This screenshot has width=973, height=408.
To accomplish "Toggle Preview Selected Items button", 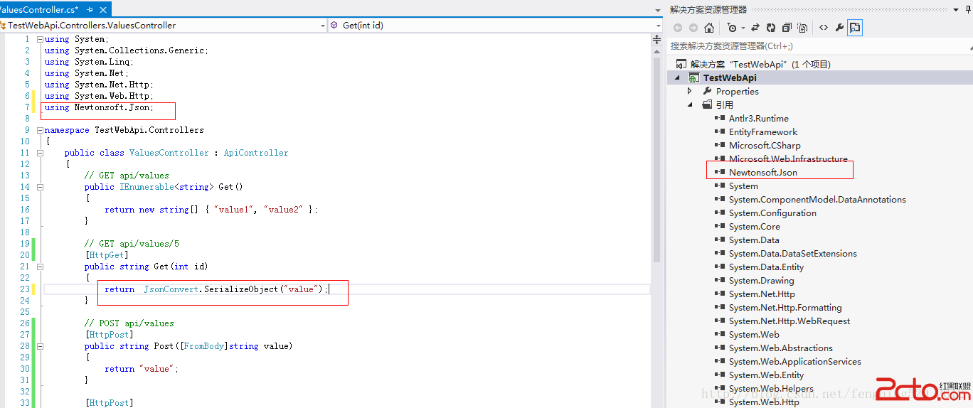I will 855,28.
